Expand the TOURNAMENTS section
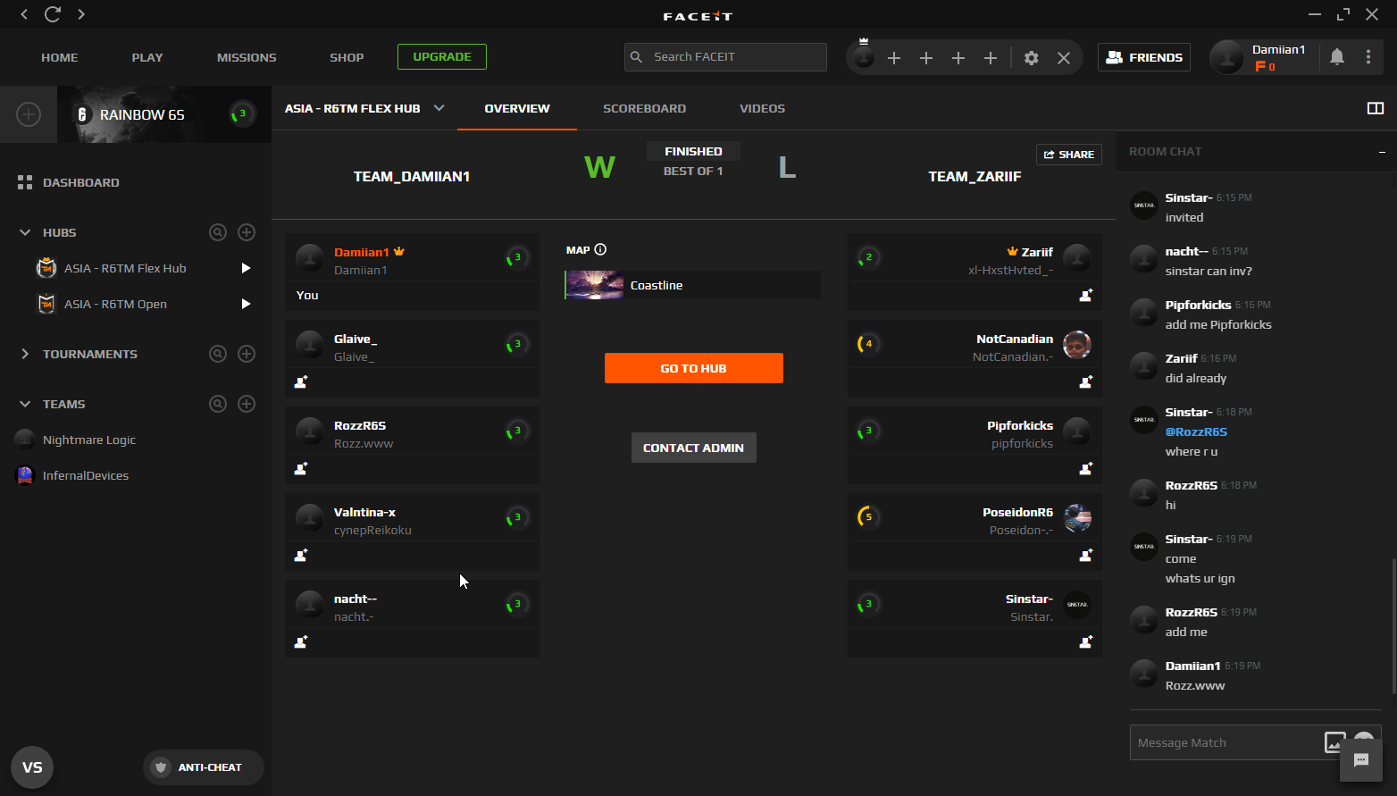 coord(25,354)
